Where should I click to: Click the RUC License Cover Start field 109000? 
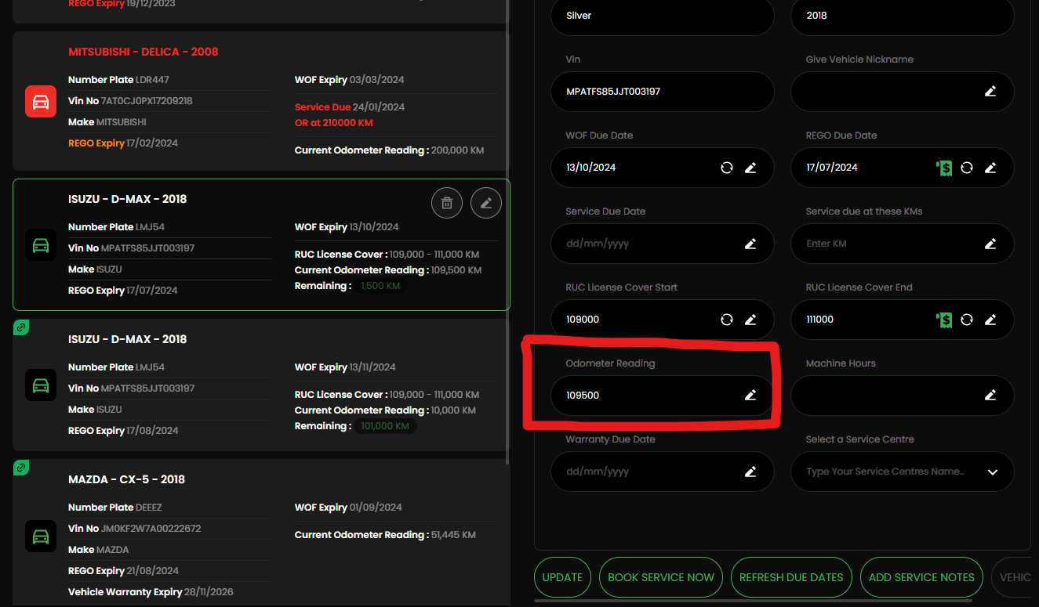coord(663,320)
